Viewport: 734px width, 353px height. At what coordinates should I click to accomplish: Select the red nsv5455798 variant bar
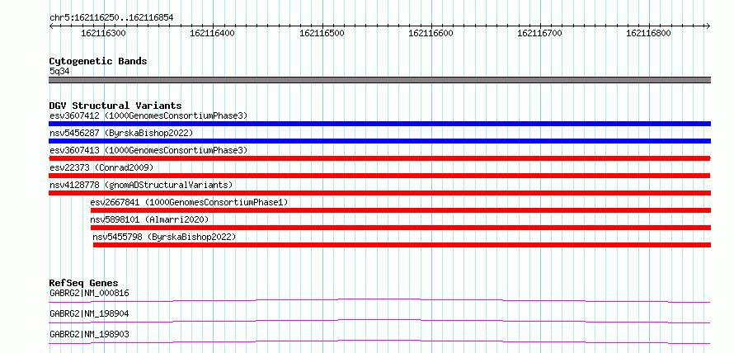[402, 245]
